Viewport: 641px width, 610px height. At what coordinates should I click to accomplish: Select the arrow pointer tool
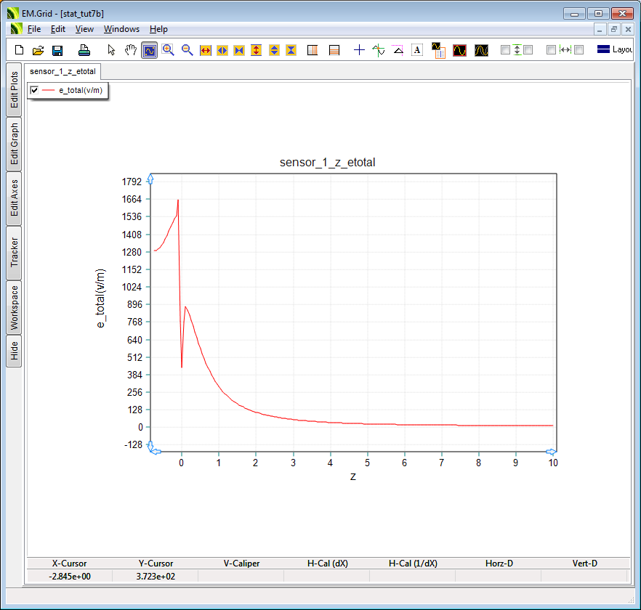(111, 50)
